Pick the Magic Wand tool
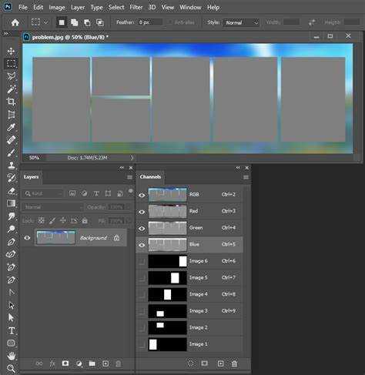The width and height of the screenshot is (365, 375). tap(11, 89)
